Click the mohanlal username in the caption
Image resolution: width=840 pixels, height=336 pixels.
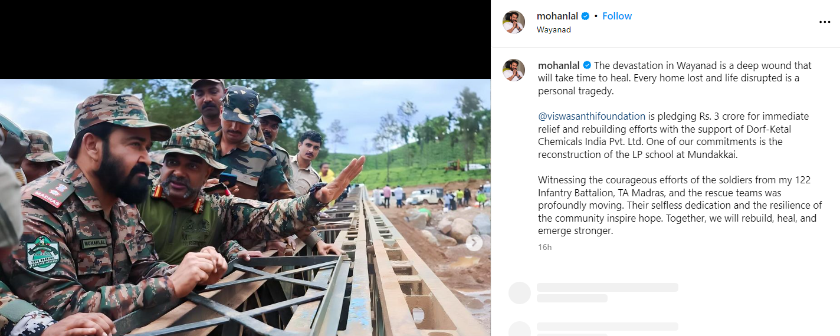pyautogui.click(x=559, y=65)
